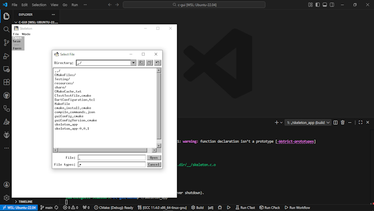Kill the terminal with trash icon
Screen dimensions: 374x211
point(343,123)
